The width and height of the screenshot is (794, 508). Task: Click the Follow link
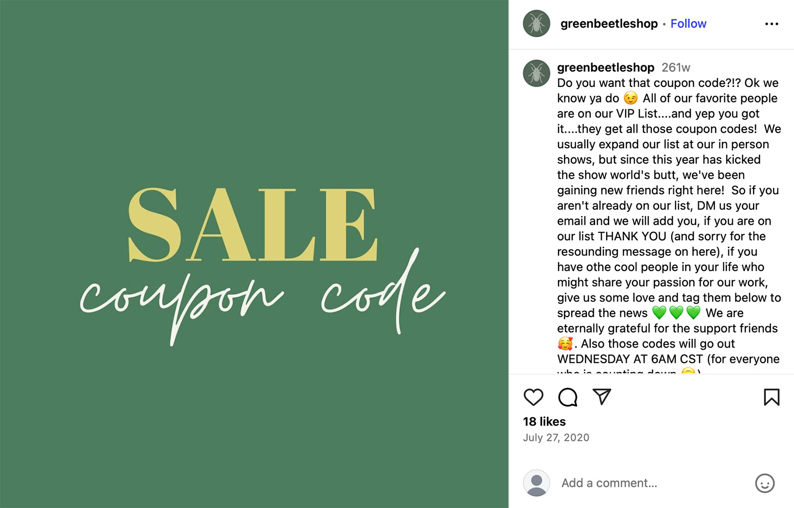(x=688, y=23)
